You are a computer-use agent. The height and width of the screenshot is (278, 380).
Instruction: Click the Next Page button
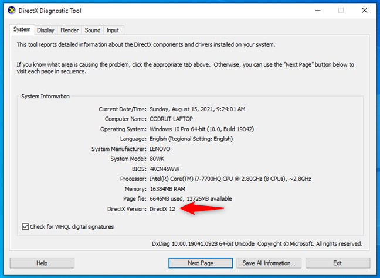coord(201,263)
